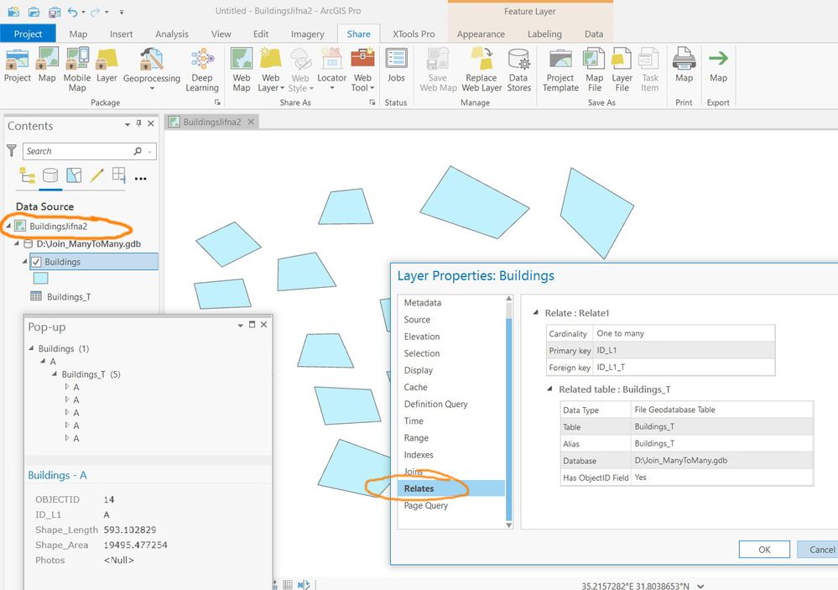Collapse Related table : Buildings_T section
838x590 pixels.
[x=549, y=389]
